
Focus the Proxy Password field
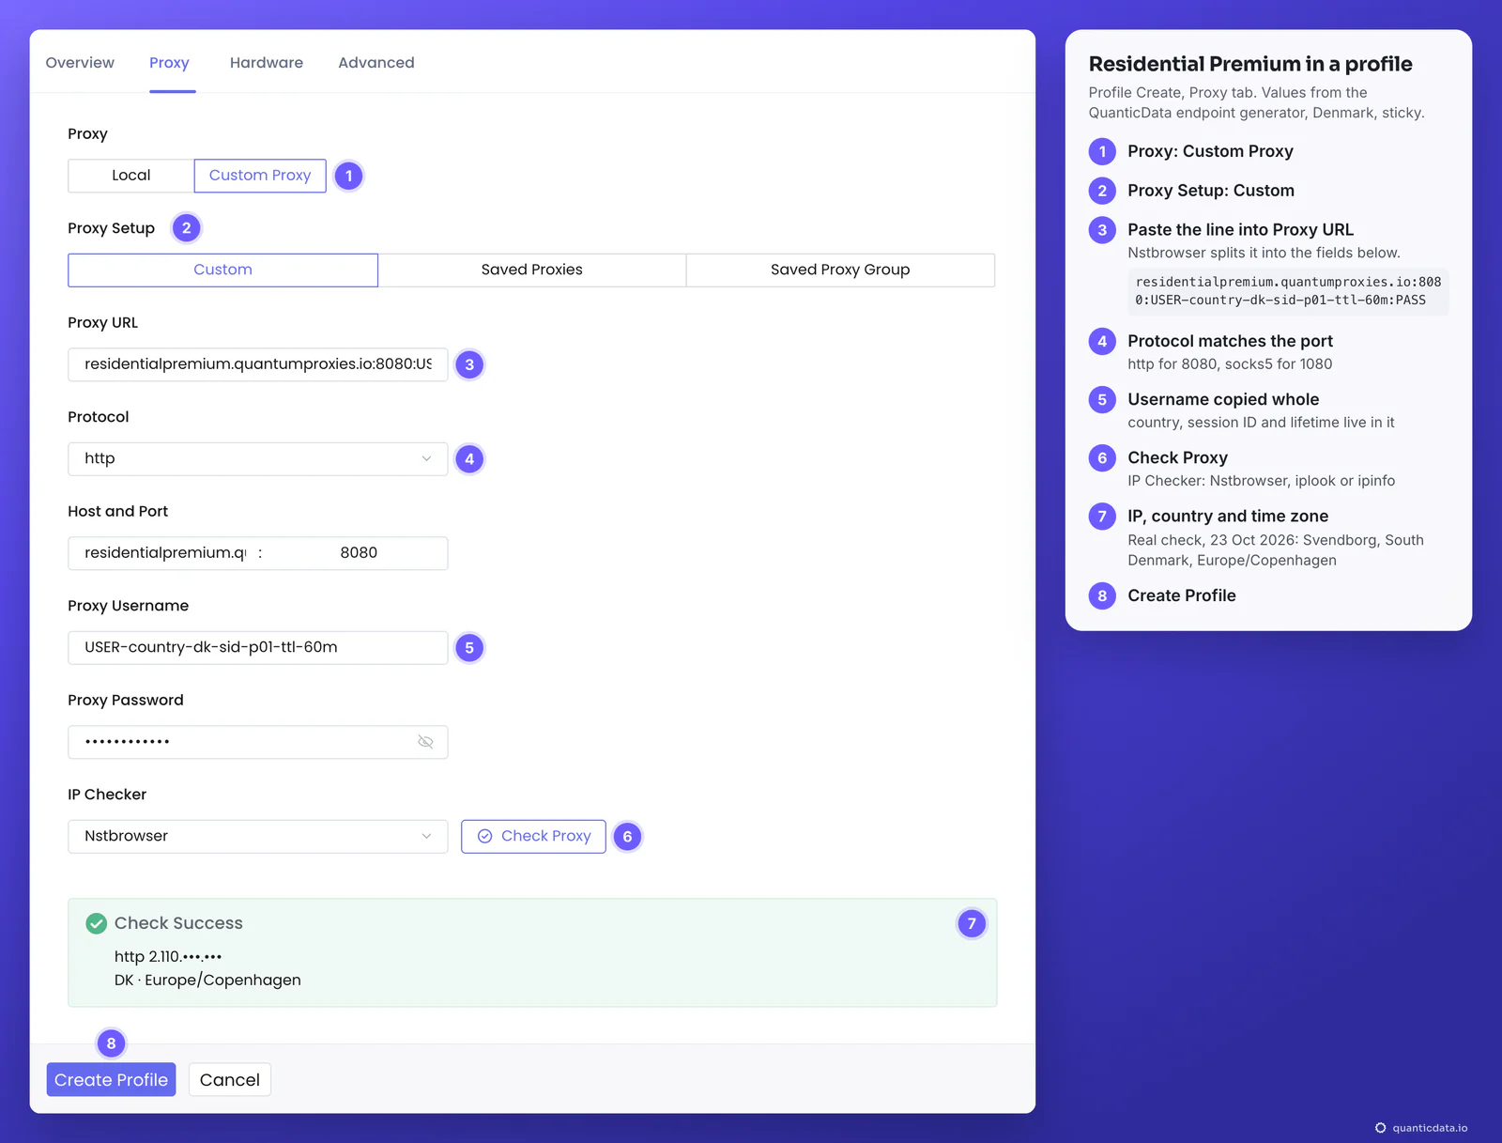(258, 742)
